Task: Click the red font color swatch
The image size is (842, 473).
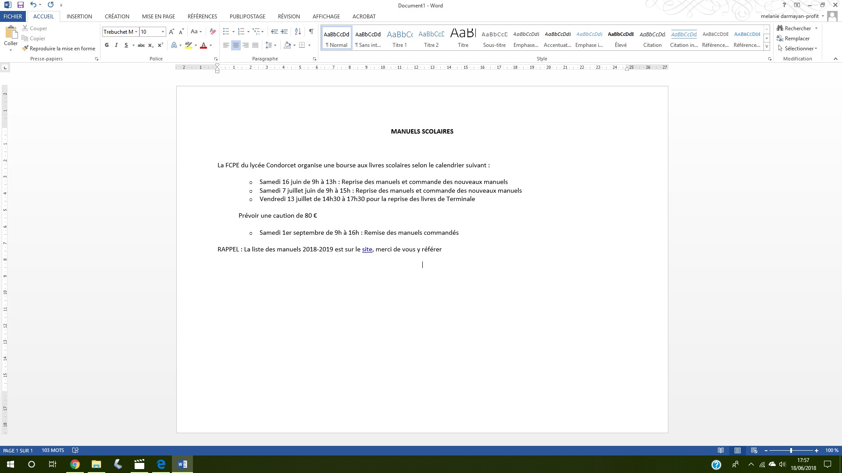Action: point(203,46)
